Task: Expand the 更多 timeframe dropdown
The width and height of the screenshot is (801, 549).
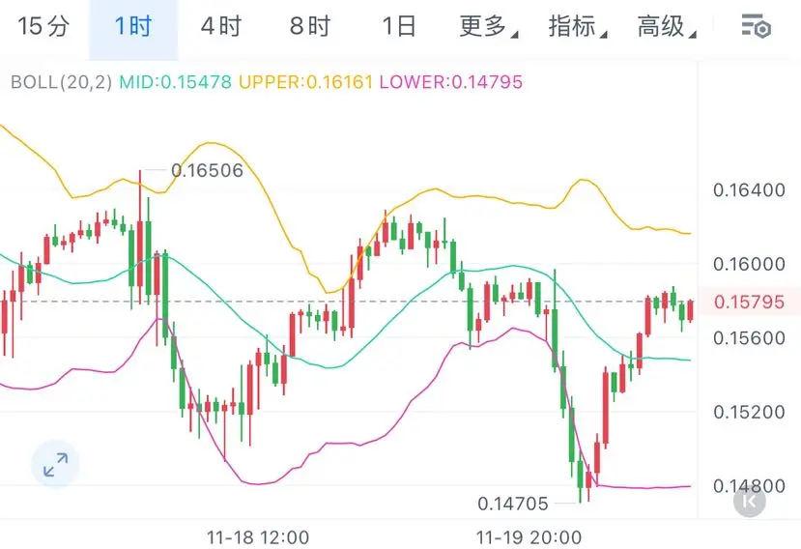Action: 487,27
